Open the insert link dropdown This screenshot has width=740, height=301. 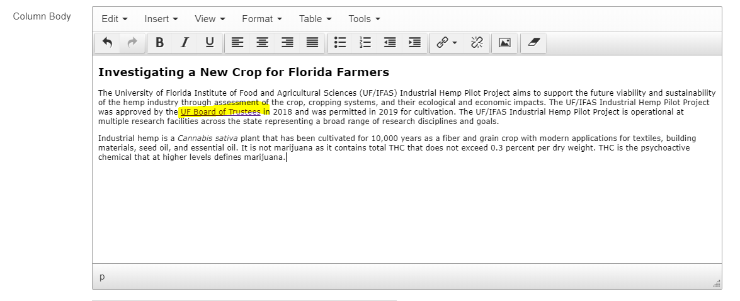(x=447, y=43)
